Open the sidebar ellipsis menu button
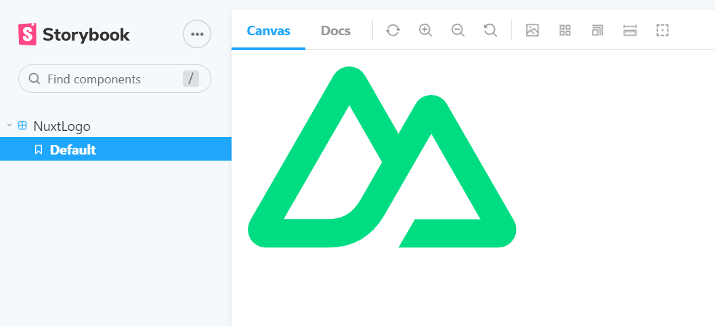This screenshot has width=715, height=326. pos(197,34)
